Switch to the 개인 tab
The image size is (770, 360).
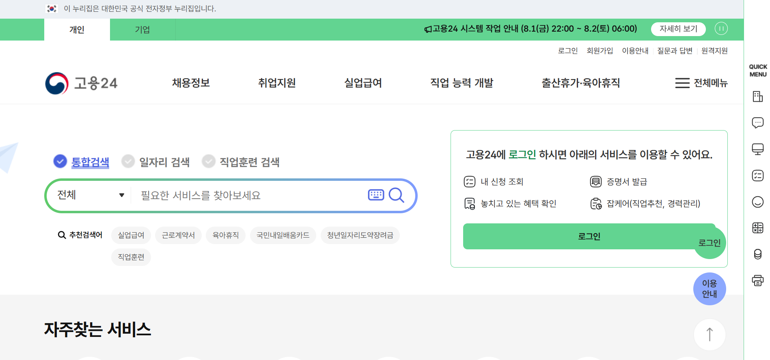tap(77, 30)
